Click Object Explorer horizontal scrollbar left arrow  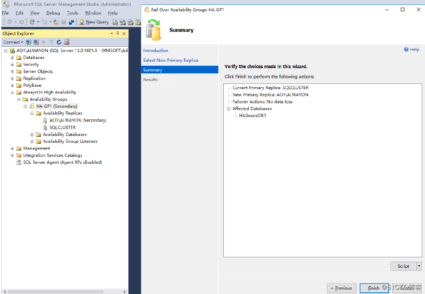tap(4, 292)
